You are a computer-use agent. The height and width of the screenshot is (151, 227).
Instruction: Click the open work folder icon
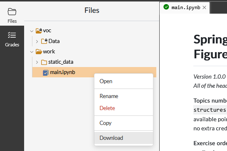tap(39, 52)
